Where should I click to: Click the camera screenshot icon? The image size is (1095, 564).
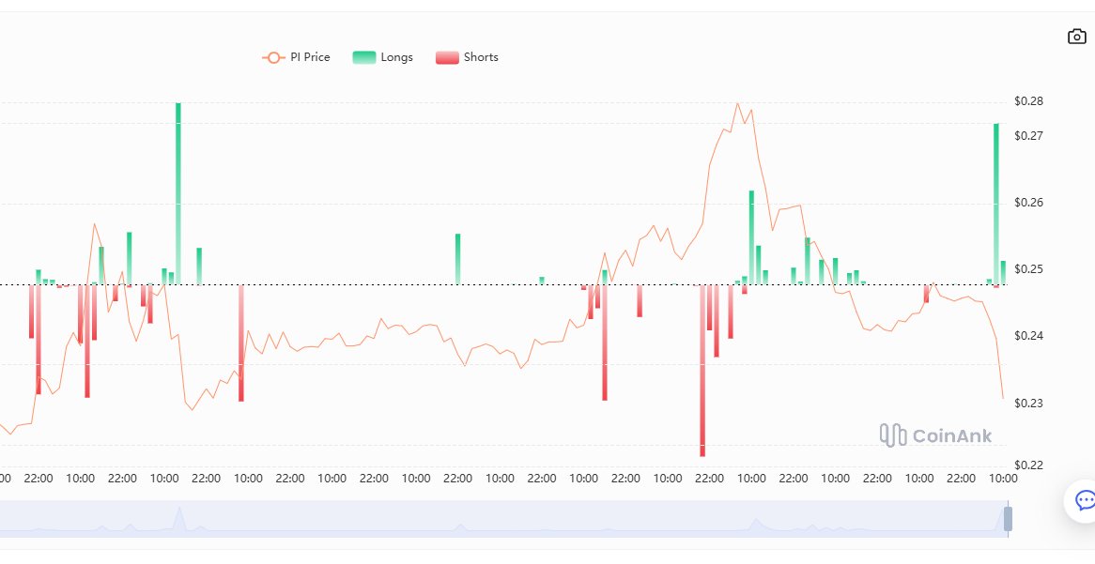(1076, 37)
